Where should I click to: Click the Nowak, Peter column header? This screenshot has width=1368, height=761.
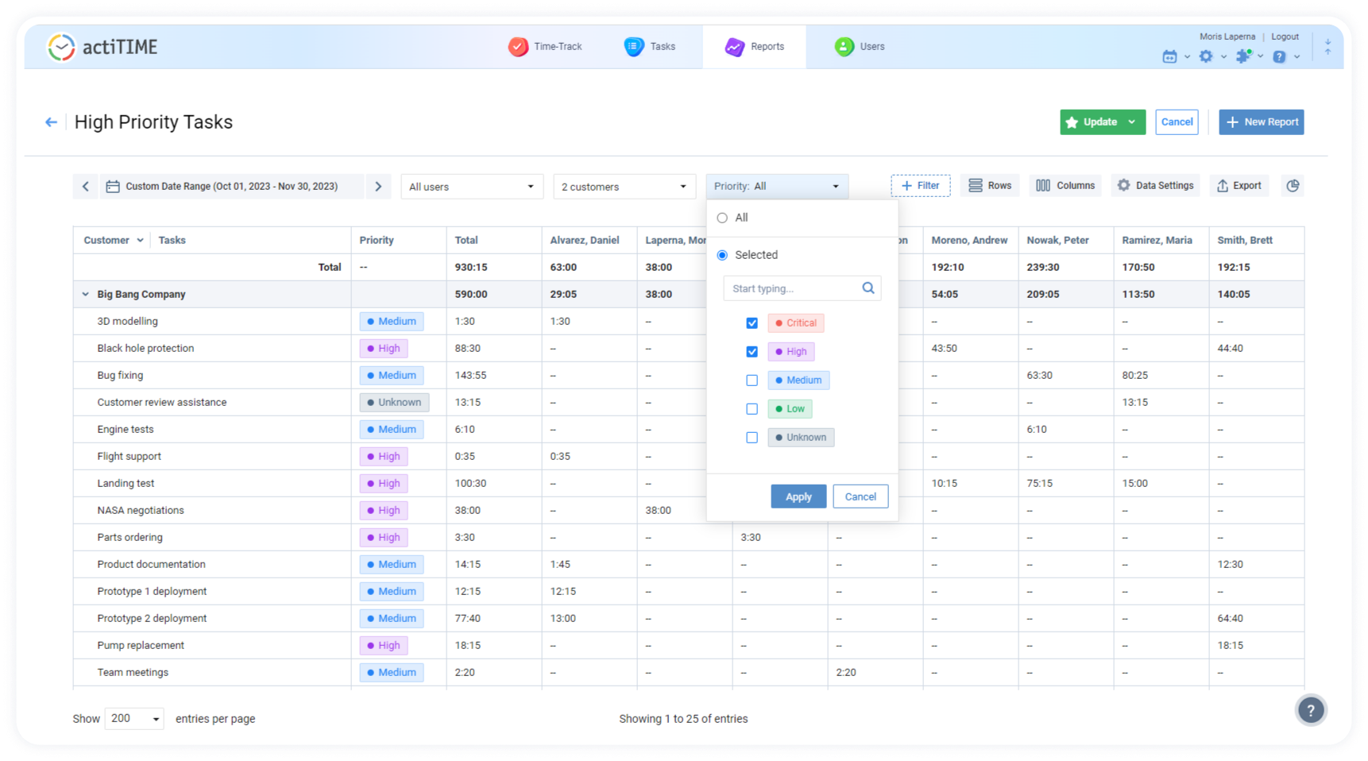[1057, 240]
